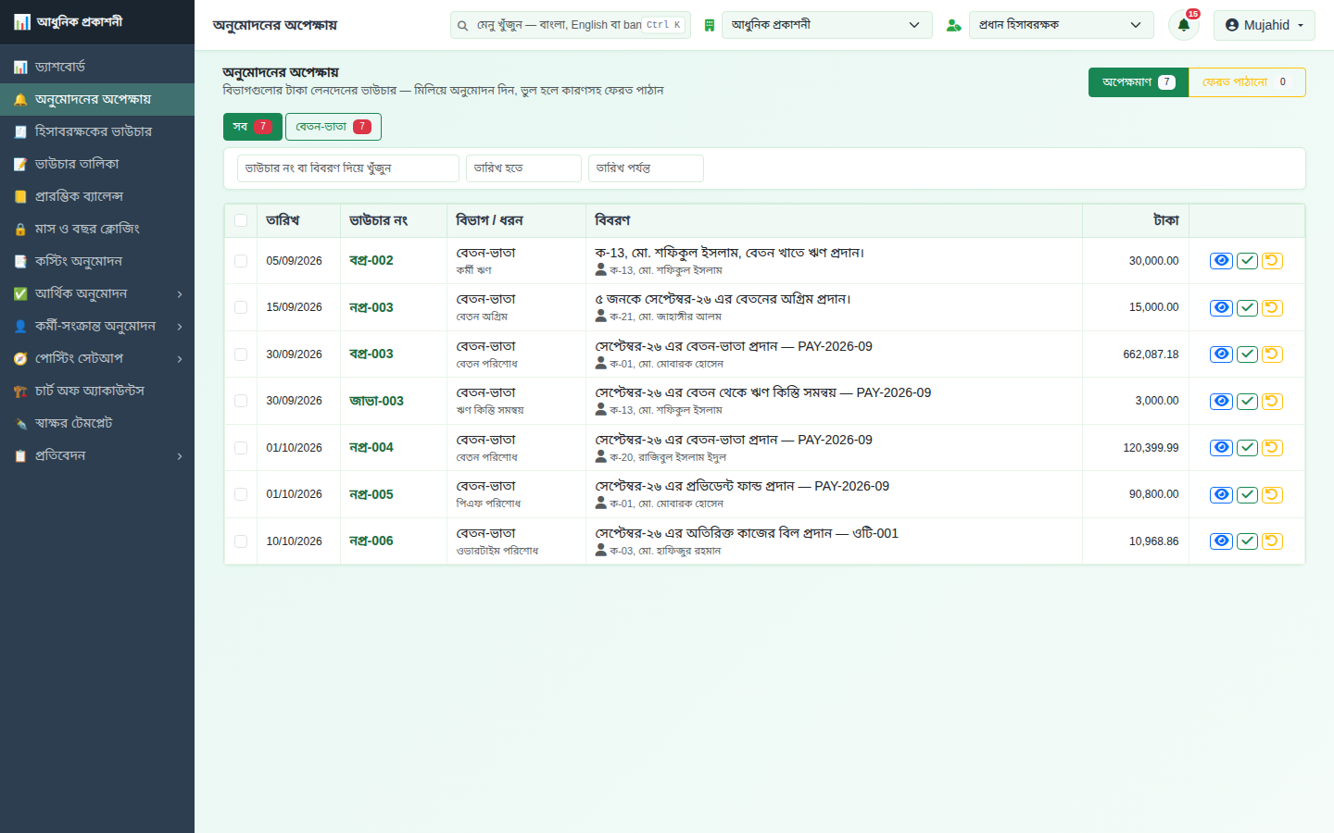Click the user-role icon beside role selector
1334x833 pixels.
tap(953, 25)
